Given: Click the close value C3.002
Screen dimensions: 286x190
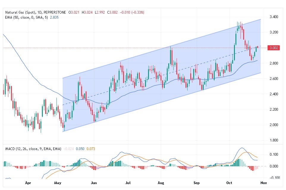Looking at the screenshot, I should [112, 12].
